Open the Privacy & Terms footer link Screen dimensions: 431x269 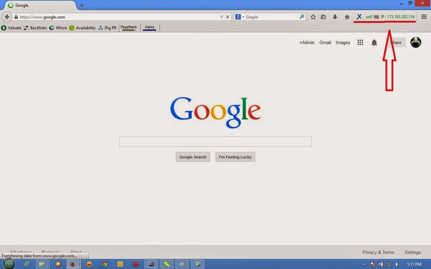coord(378,252)
